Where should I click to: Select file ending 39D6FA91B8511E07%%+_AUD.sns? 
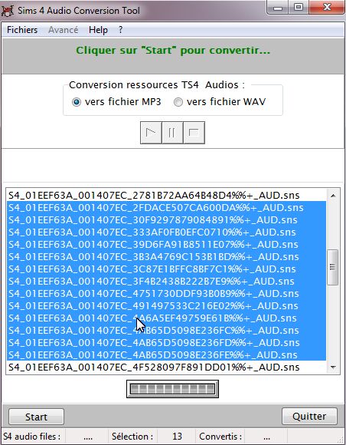166,244
